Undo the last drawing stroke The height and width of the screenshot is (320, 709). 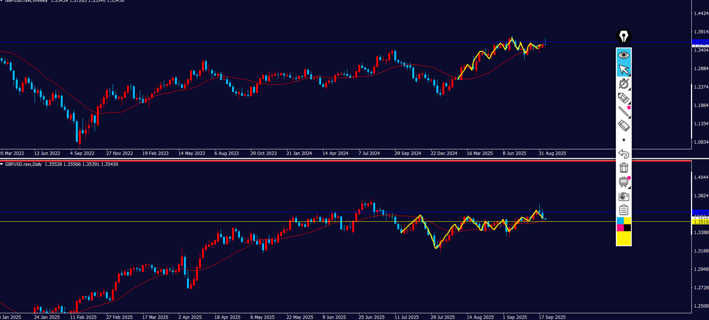click(x=623, y=154)
